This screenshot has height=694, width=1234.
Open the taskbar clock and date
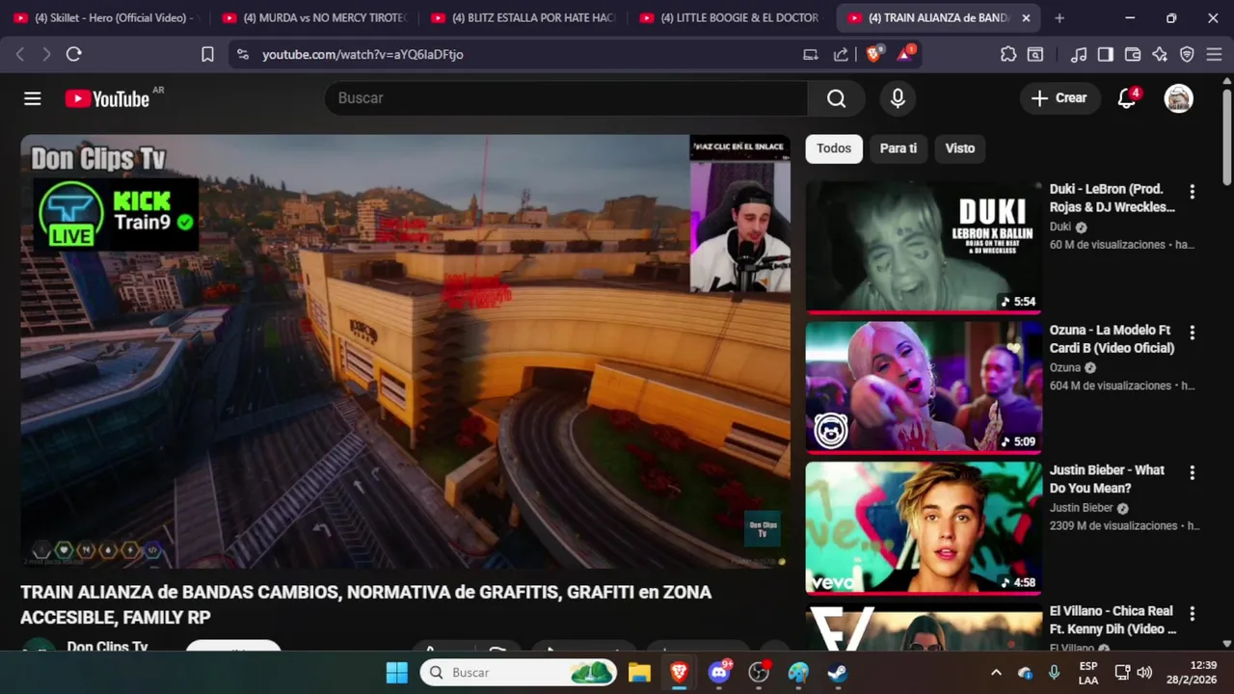click(1190, 673)
